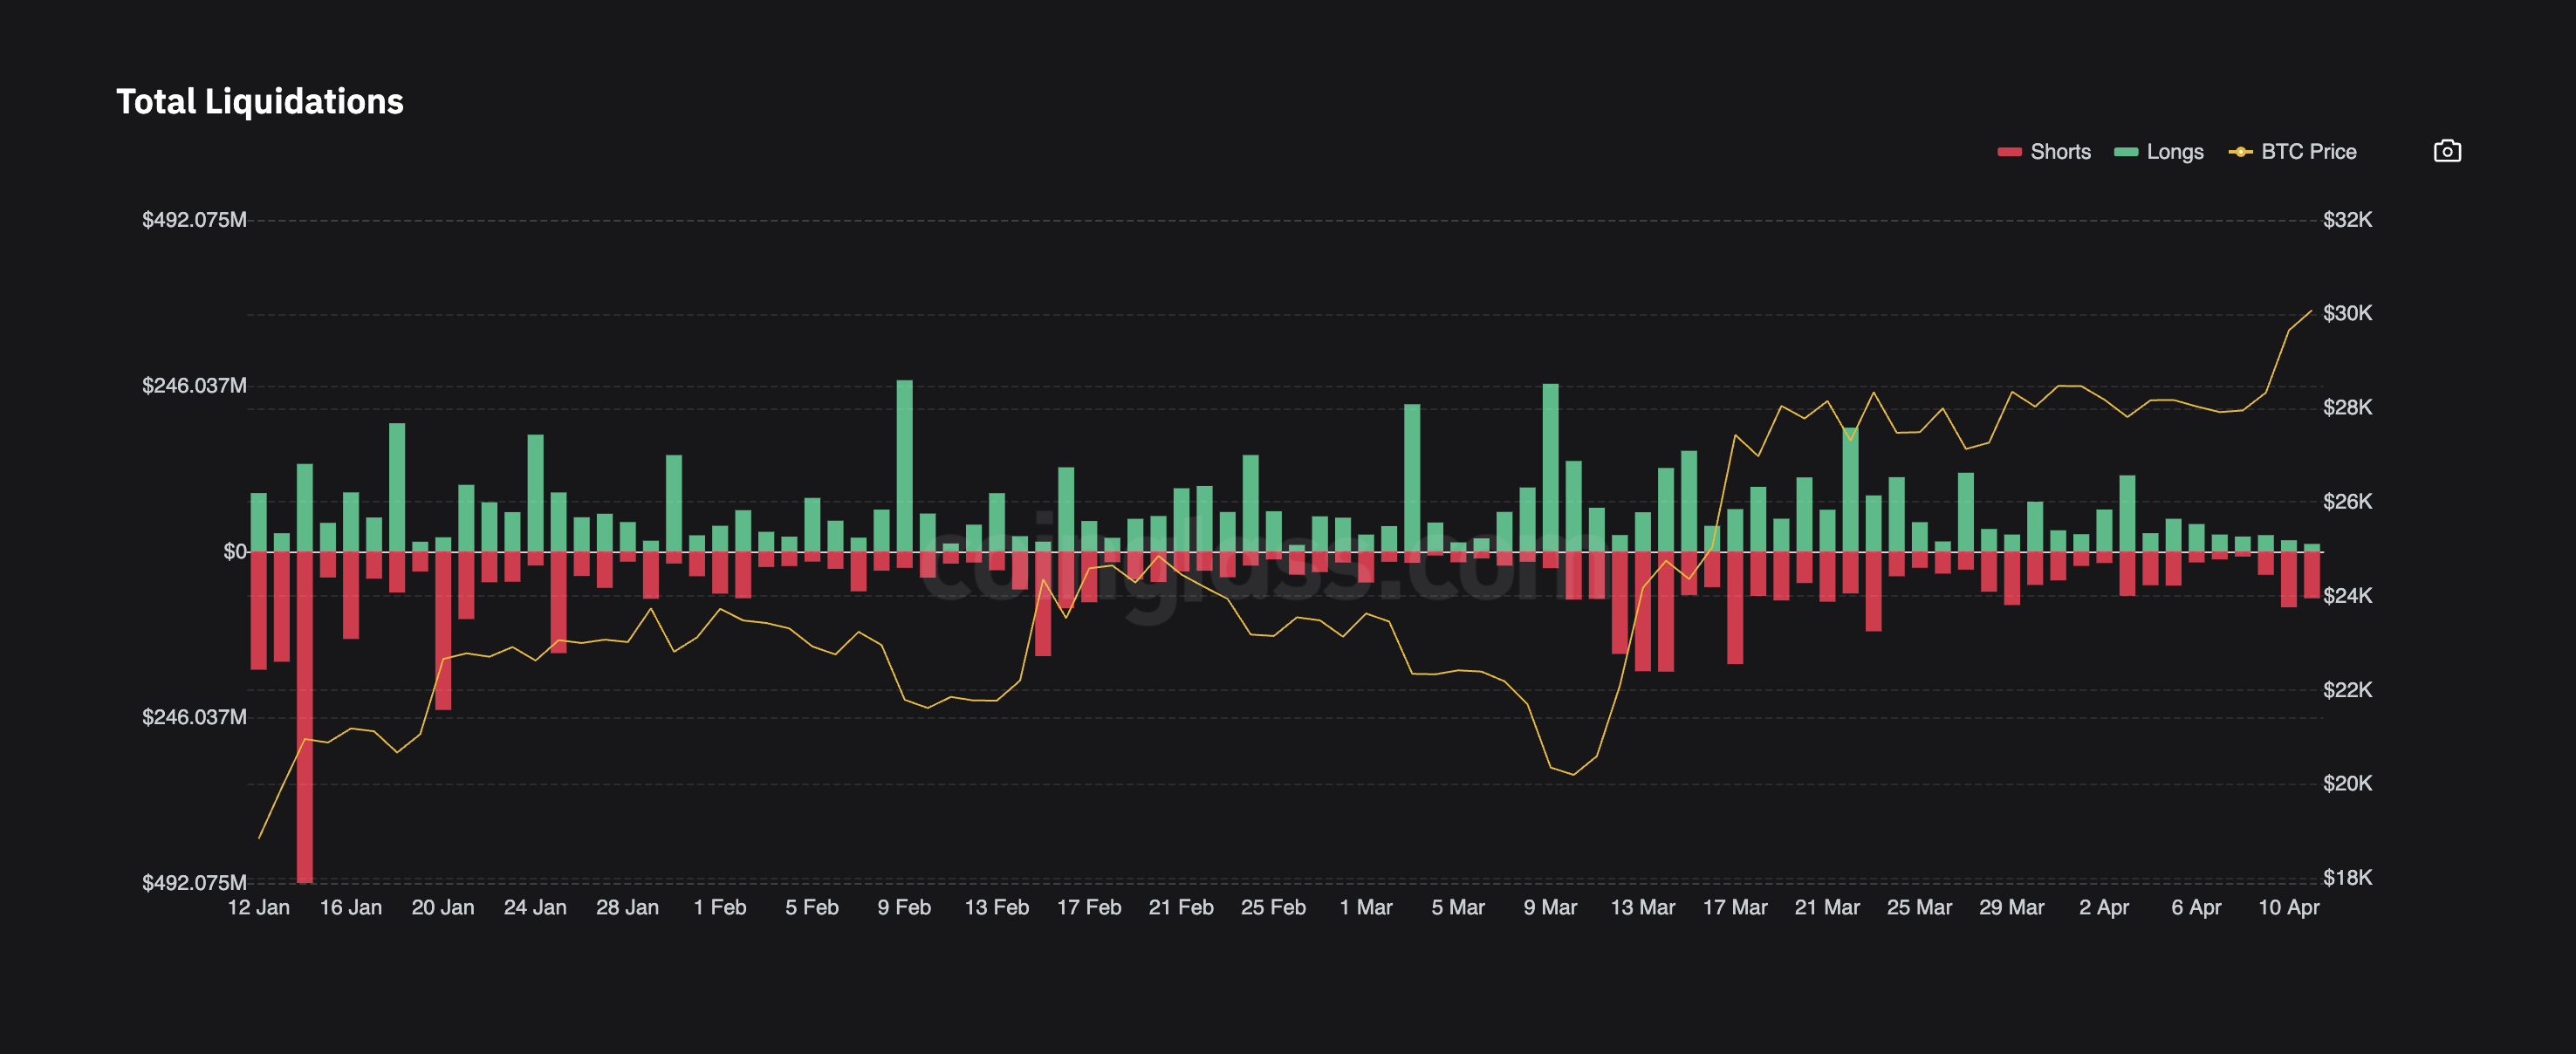This screenshot has width=2576, height=1054.
Task: Click the 12 Jan date label
Action: 259,907
